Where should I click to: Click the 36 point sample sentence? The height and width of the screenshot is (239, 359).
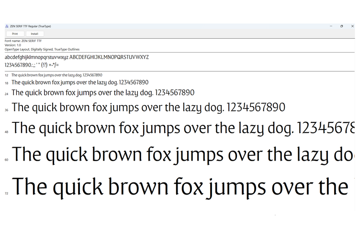[x=148, y=107]
